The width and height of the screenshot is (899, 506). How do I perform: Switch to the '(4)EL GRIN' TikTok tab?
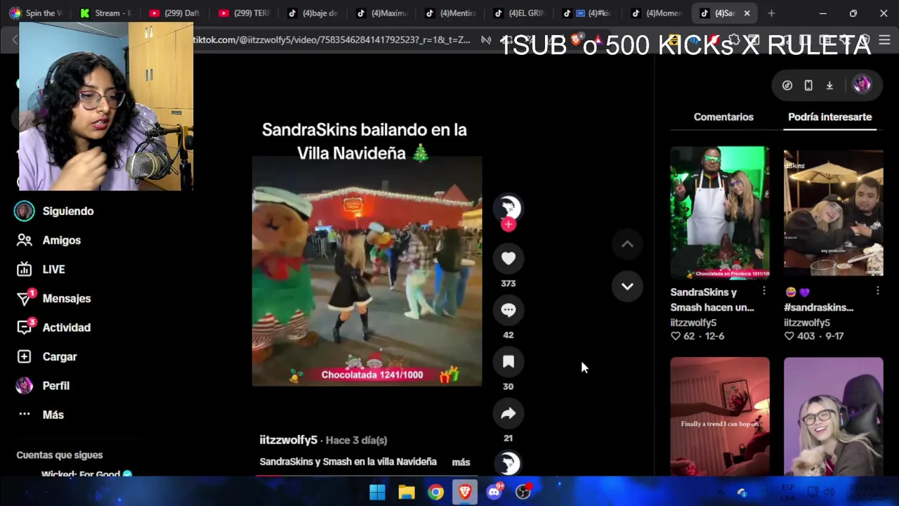click(x=520, y=13)
